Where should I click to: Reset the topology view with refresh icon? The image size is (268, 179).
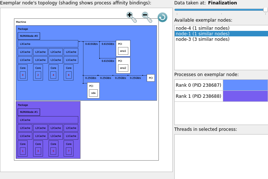coord(162,17)
